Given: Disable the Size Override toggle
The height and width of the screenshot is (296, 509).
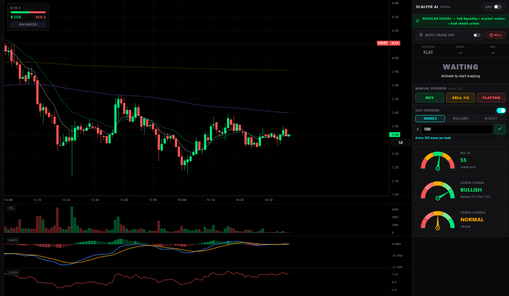Looking at the screenshot, I should click(501, 111).
